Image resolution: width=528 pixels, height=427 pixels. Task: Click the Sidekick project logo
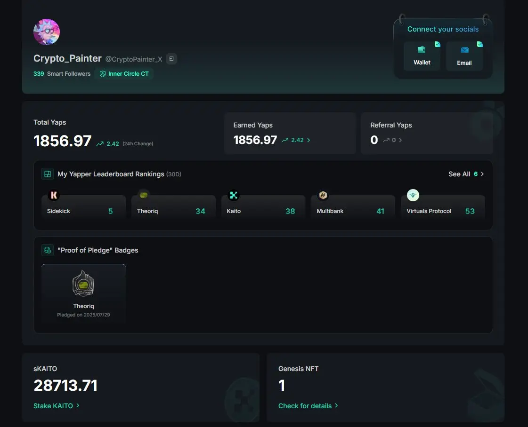pyautogui.click(x=54, y=195)
